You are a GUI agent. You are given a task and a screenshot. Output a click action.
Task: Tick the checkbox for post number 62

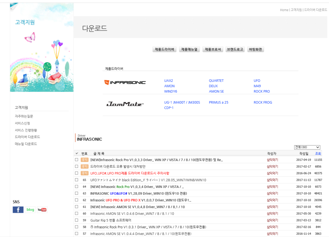click(x=77, y=200)
